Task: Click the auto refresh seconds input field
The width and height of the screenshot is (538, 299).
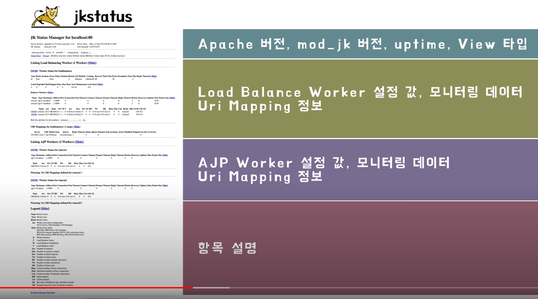Action: 53,52
